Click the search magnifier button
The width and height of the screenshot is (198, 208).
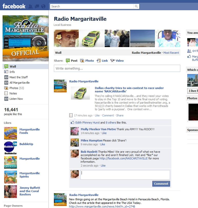(x=136, y=6)
